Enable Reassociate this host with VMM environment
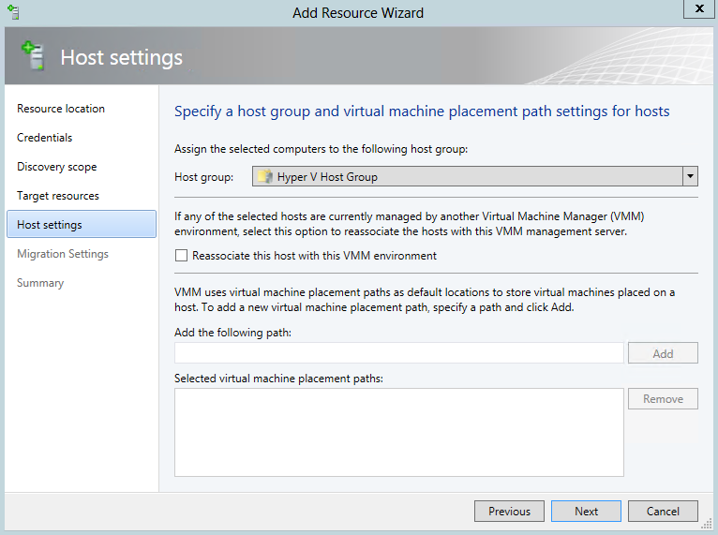The width and height of the screenshot is (718, 535). pos(181,256)
